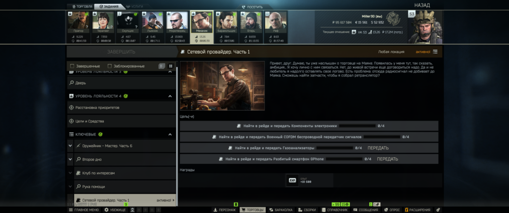The image size is (509, 213).
Task: Open Убежище in bottom bar
Action: 115,210
